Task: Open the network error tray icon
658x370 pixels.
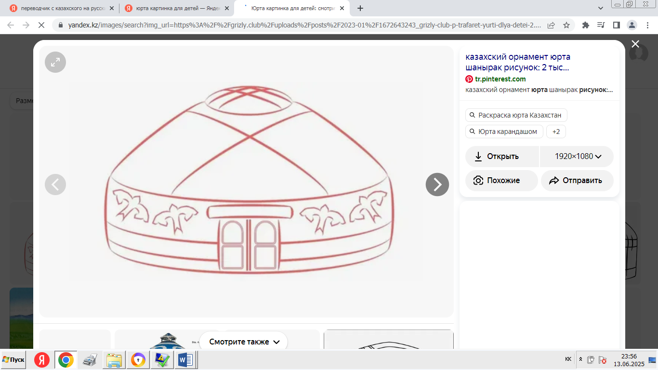Action: coord(602,359)
